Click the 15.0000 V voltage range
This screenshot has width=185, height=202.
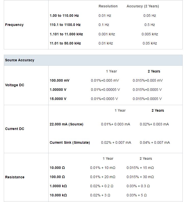pos(58,99)
